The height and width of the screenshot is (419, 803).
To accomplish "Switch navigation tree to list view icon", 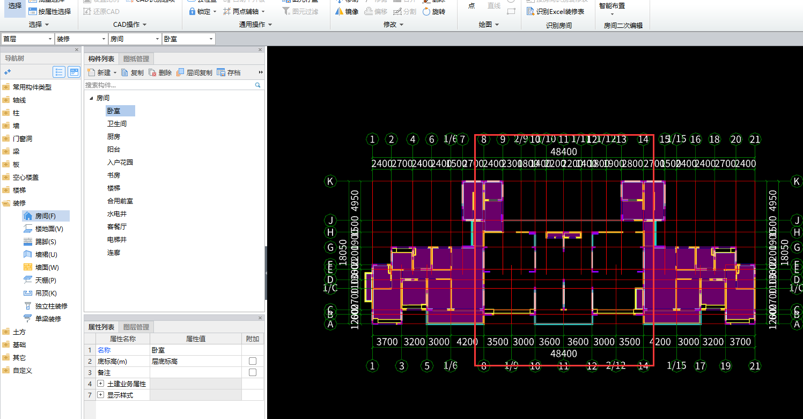I will 59,72.
